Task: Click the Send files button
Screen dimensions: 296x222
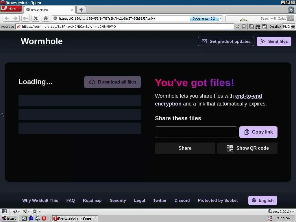Action: pyautogui.click(x=274, y=41)
